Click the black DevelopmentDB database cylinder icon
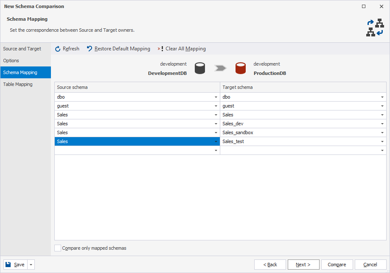Screen dimensions: 390x273 pyautogui.click(x=199, y=68)
